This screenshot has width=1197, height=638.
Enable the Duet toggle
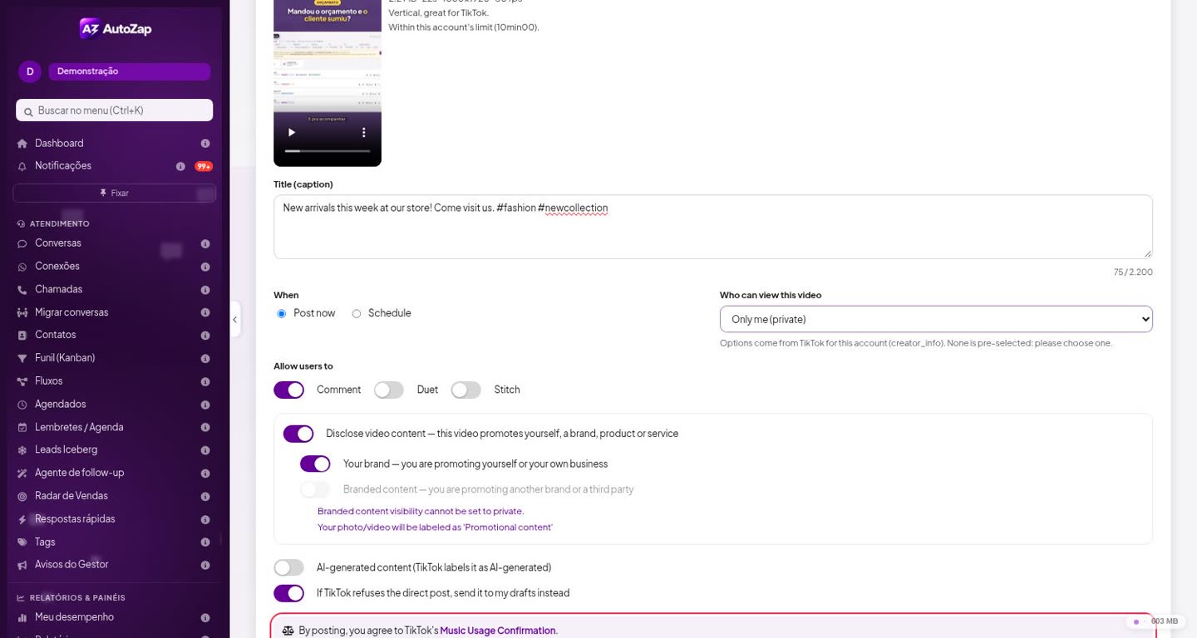click(389, 390)
